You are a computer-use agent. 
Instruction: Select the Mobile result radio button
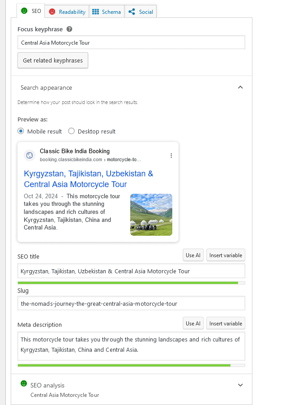coord(21,131)
